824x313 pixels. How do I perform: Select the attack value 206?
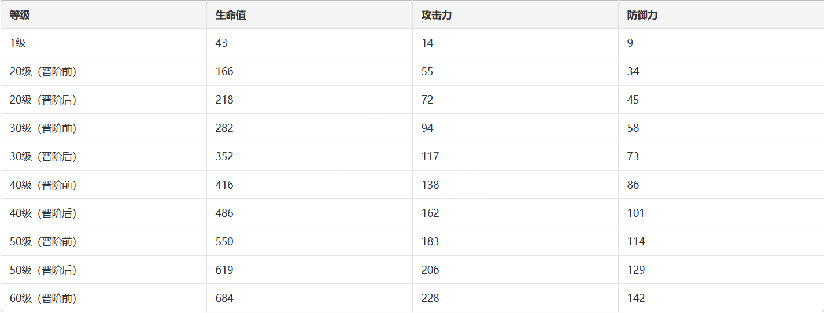(x=430, y=270)
